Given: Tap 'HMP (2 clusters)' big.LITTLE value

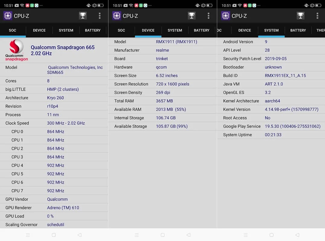Looking at the screenshot, I should click(x=63, y=89).
